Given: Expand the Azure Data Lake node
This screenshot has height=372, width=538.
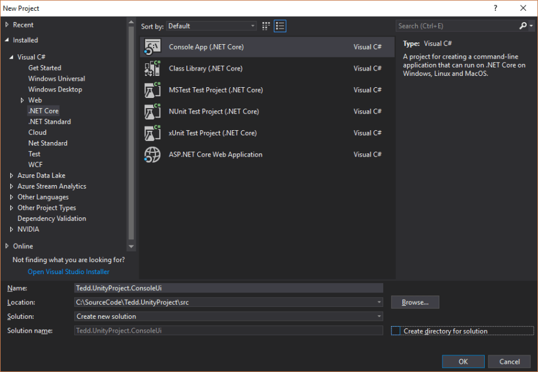Looking at the screenshot, I should tap(11, 176).
